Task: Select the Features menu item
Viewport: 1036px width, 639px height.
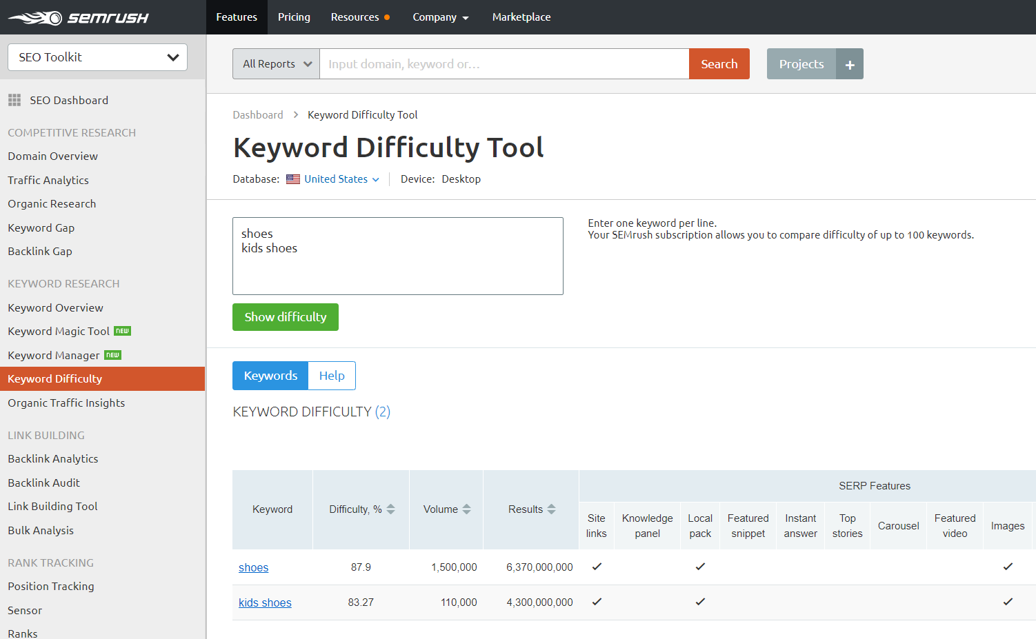Action: [x=237, y=17]
